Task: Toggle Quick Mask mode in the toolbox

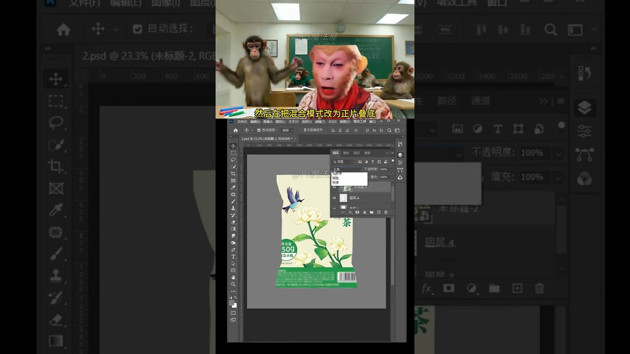Action: coord(233,313)
